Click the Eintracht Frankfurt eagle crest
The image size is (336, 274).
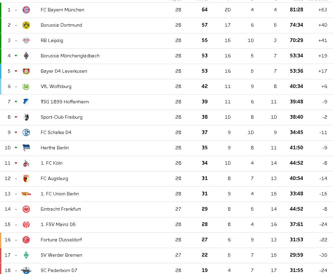[26, 209]
